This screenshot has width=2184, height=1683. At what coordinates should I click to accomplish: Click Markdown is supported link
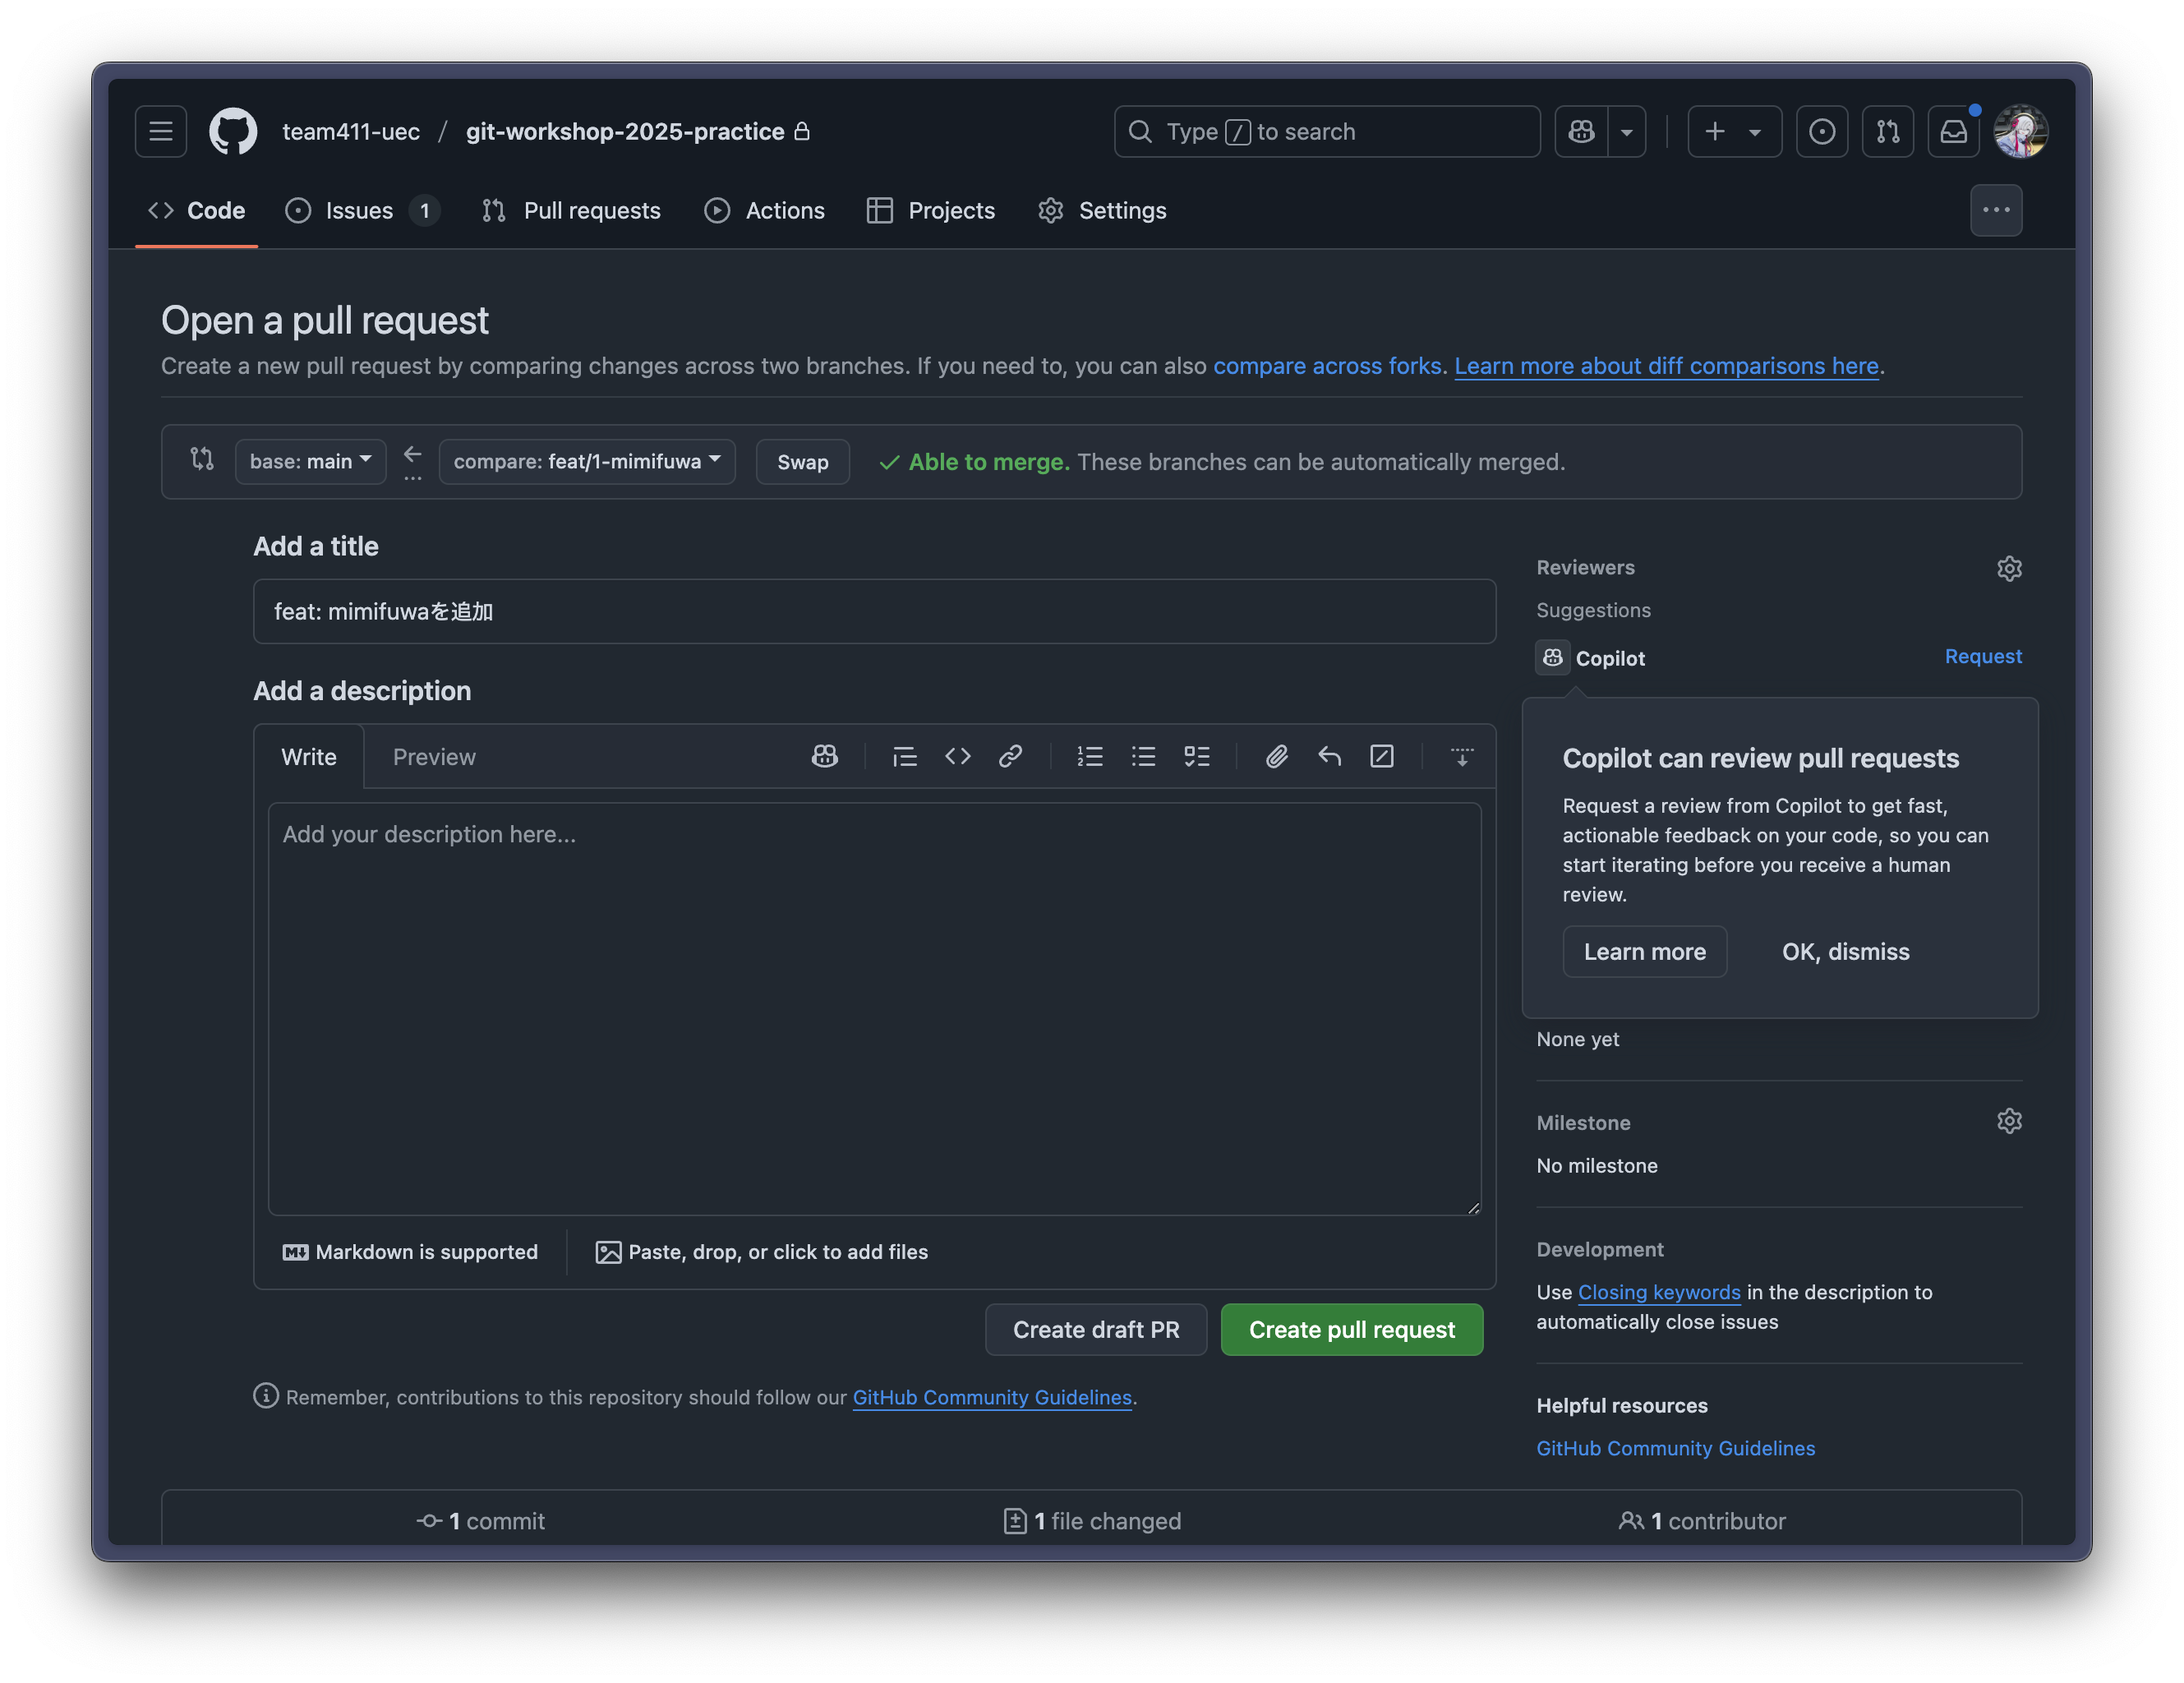click(x=410, y=1252)
